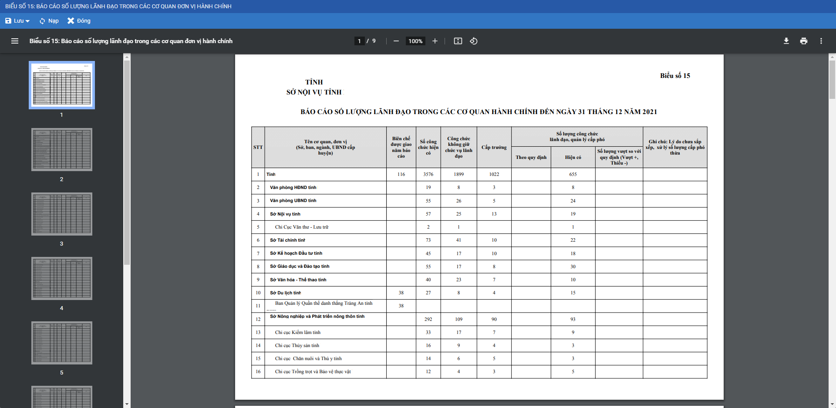This screenshot has height=408, width=836.
Task: Click the 100% zoom level field
Action: point(415,41)
